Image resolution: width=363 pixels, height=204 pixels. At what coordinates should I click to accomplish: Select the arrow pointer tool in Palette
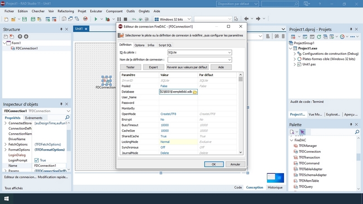(302, 132)
